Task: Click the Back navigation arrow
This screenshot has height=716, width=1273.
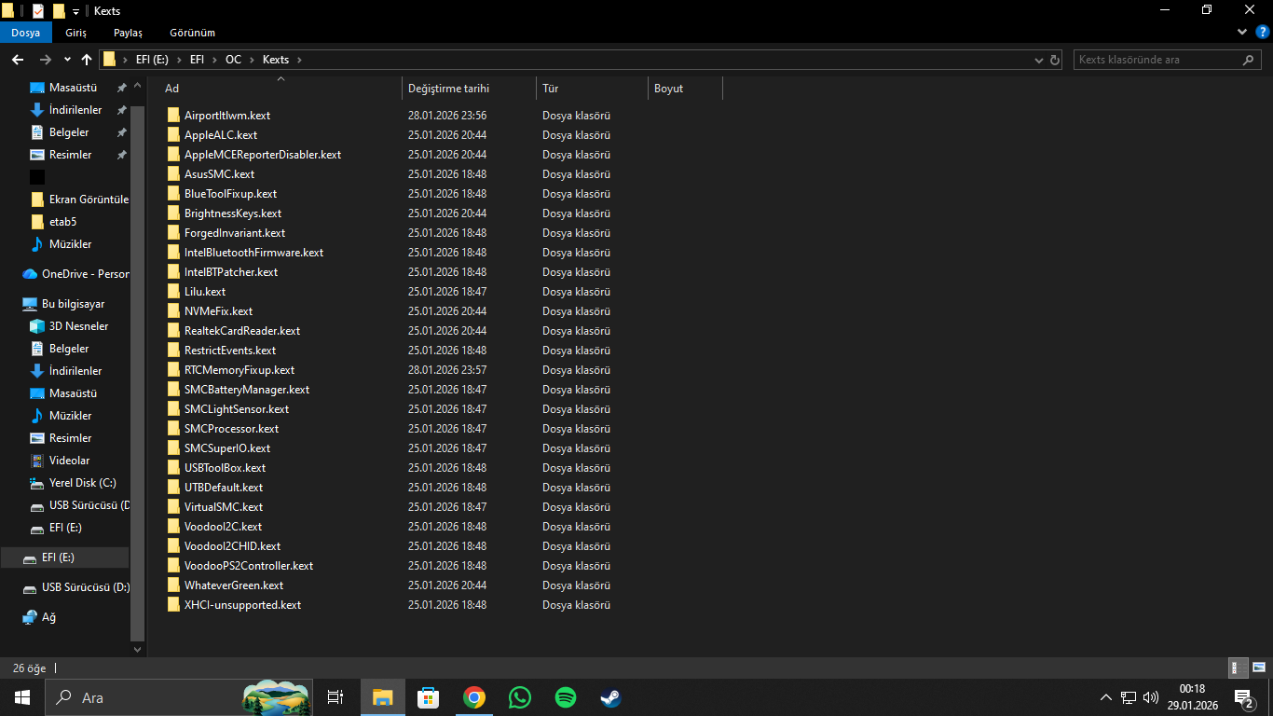Action: pyautogui.click(x=18, y=60)
